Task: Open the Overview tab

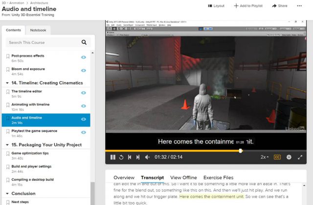Action: click(x=124, y=178)
